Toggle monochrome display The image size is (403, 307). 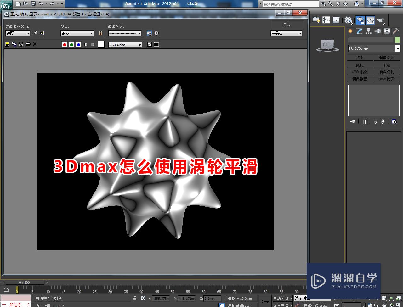92,45
